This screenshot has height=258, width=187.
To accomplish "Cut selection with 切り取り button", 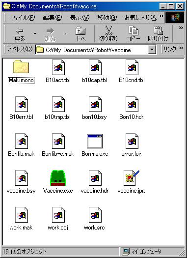I will (x=108, y=34).
